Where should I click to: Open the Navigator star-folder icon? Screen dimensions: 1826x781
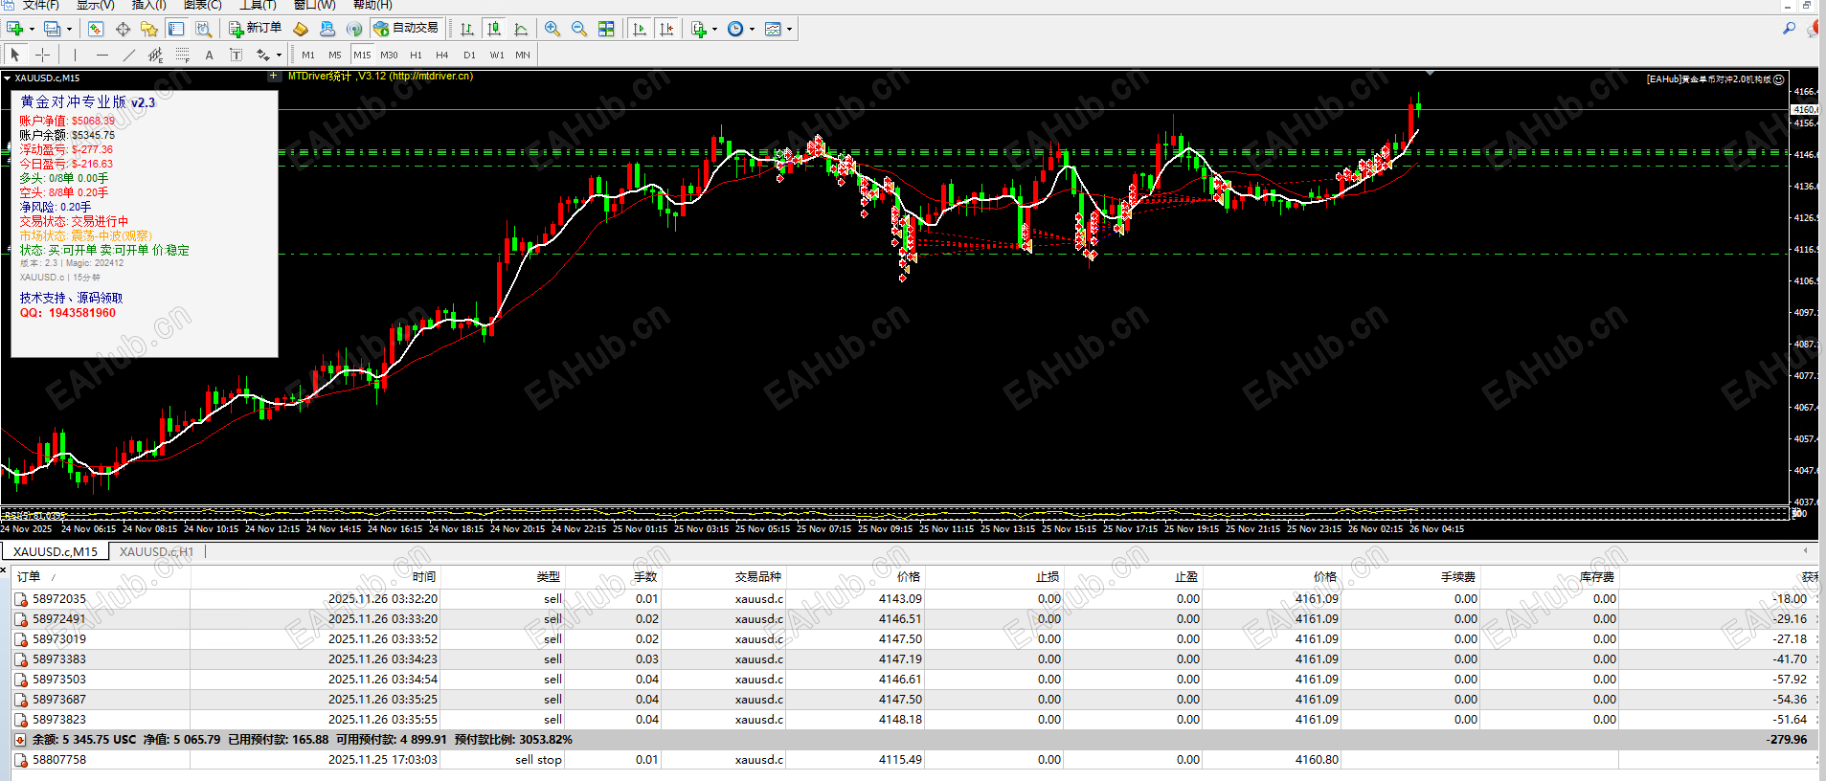pos(149,29)
